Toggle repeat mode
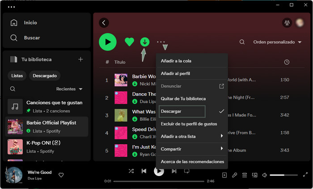 pyautogui.click(x=186, y=171)
